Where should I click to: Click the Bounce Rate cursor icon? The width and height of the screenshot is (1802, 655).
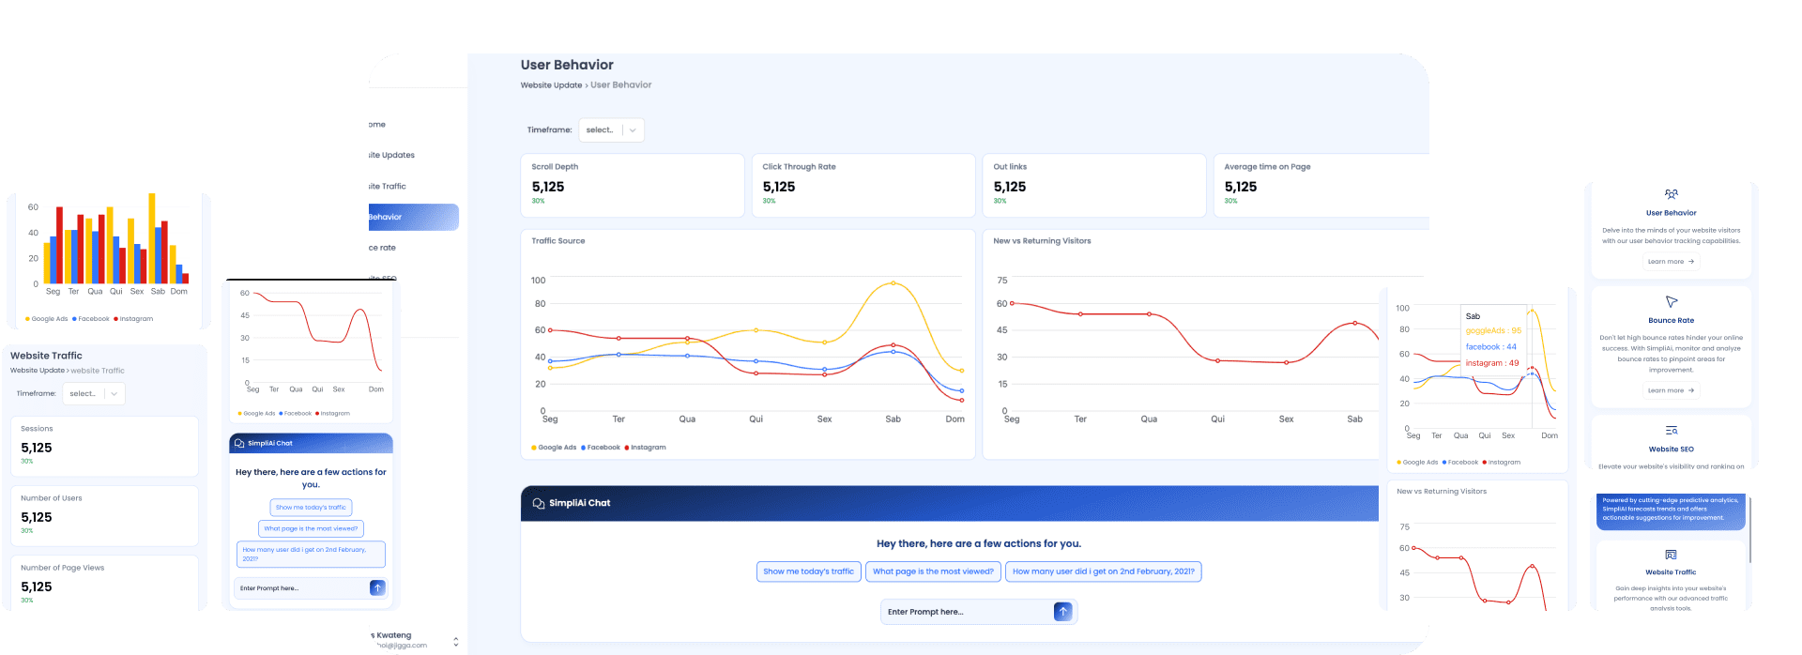pyautogui.click(x=1671, y=302)
